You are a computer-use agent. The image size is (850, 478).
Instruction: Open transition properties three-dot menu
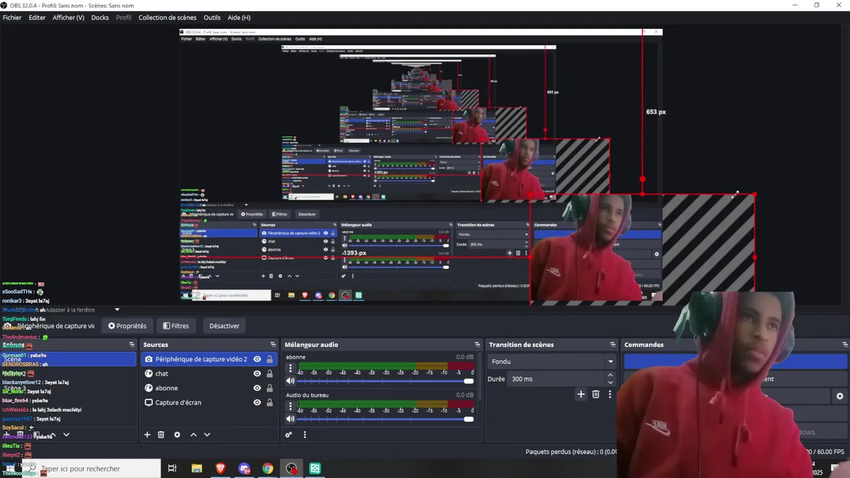coord(610,394)
